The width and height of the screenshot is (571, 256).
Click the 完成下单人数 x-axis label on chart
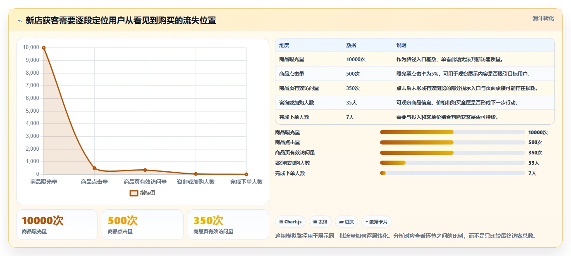(246, 182)
